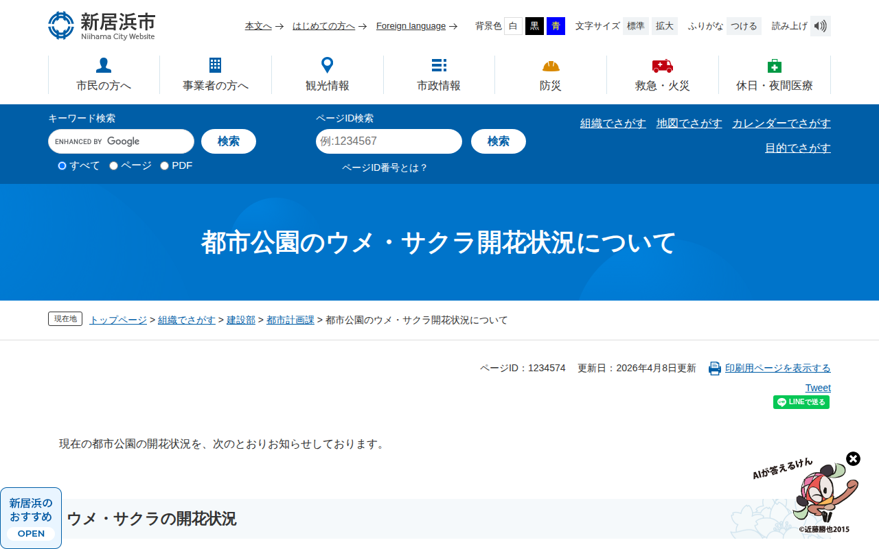Open the 休日・夜間医療 medical kit section

pyautogui.click(x=774, y=75)
